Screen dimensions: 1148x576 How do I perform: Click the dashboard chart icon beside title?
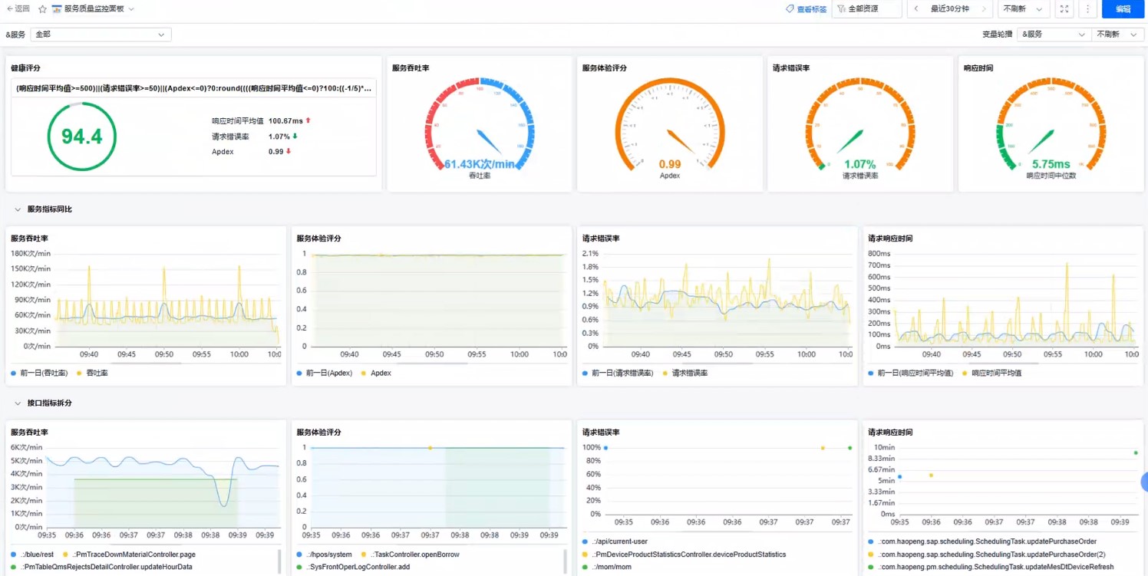[x=57, y=9]
